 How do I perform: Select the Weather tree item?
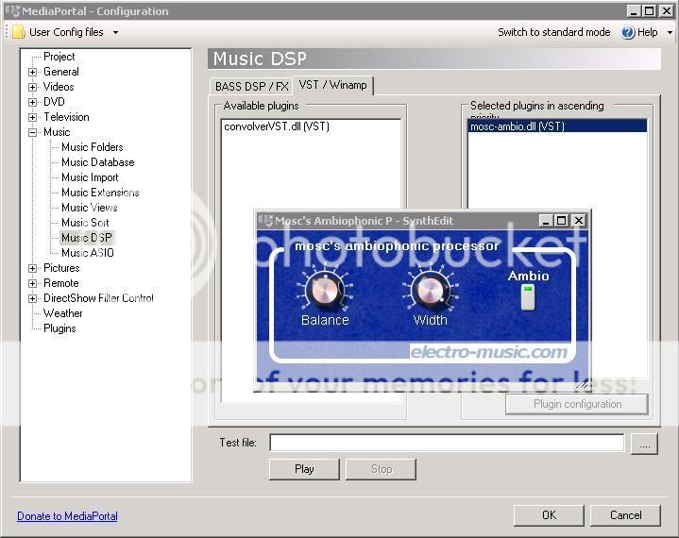62,313
